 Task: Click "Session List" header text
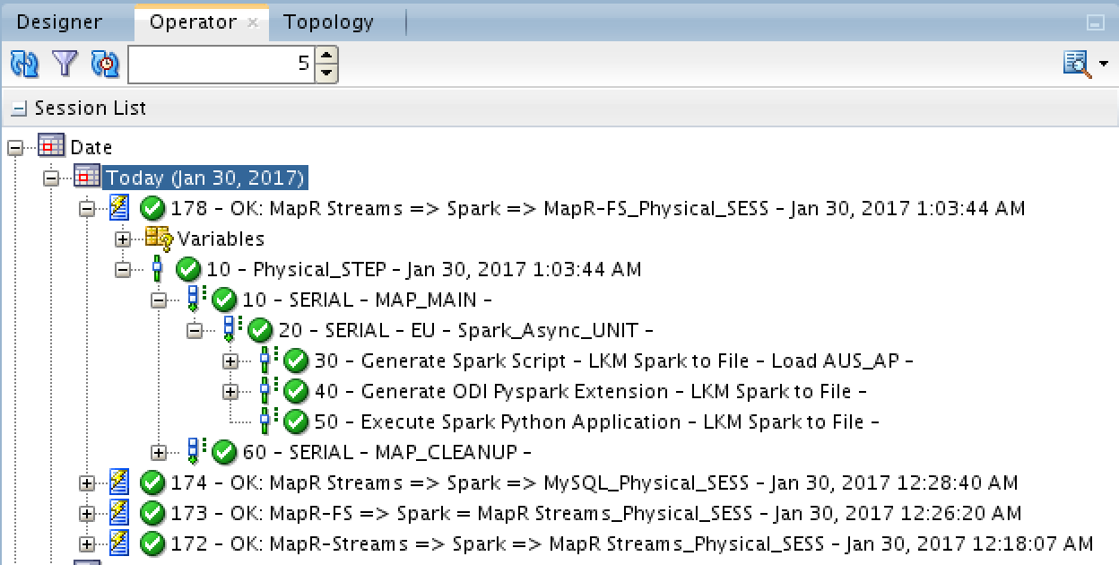coord(91,109)
